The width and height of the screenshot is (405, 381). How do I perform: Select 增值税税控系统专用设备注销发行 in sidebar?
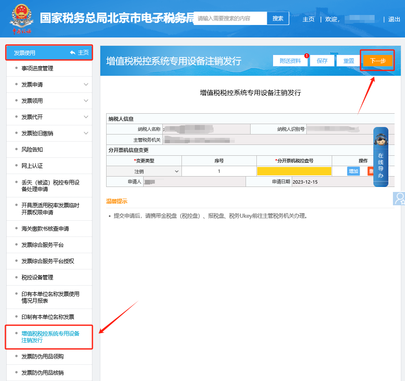(x=50, y=337)
